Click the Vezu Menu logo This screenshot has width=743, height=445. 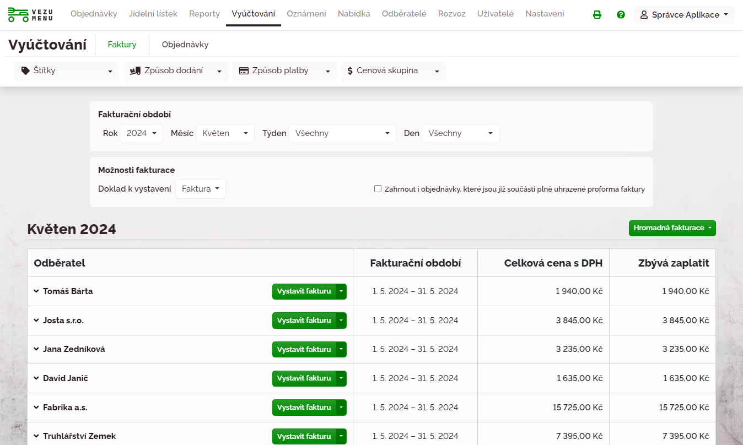(30, 14)
